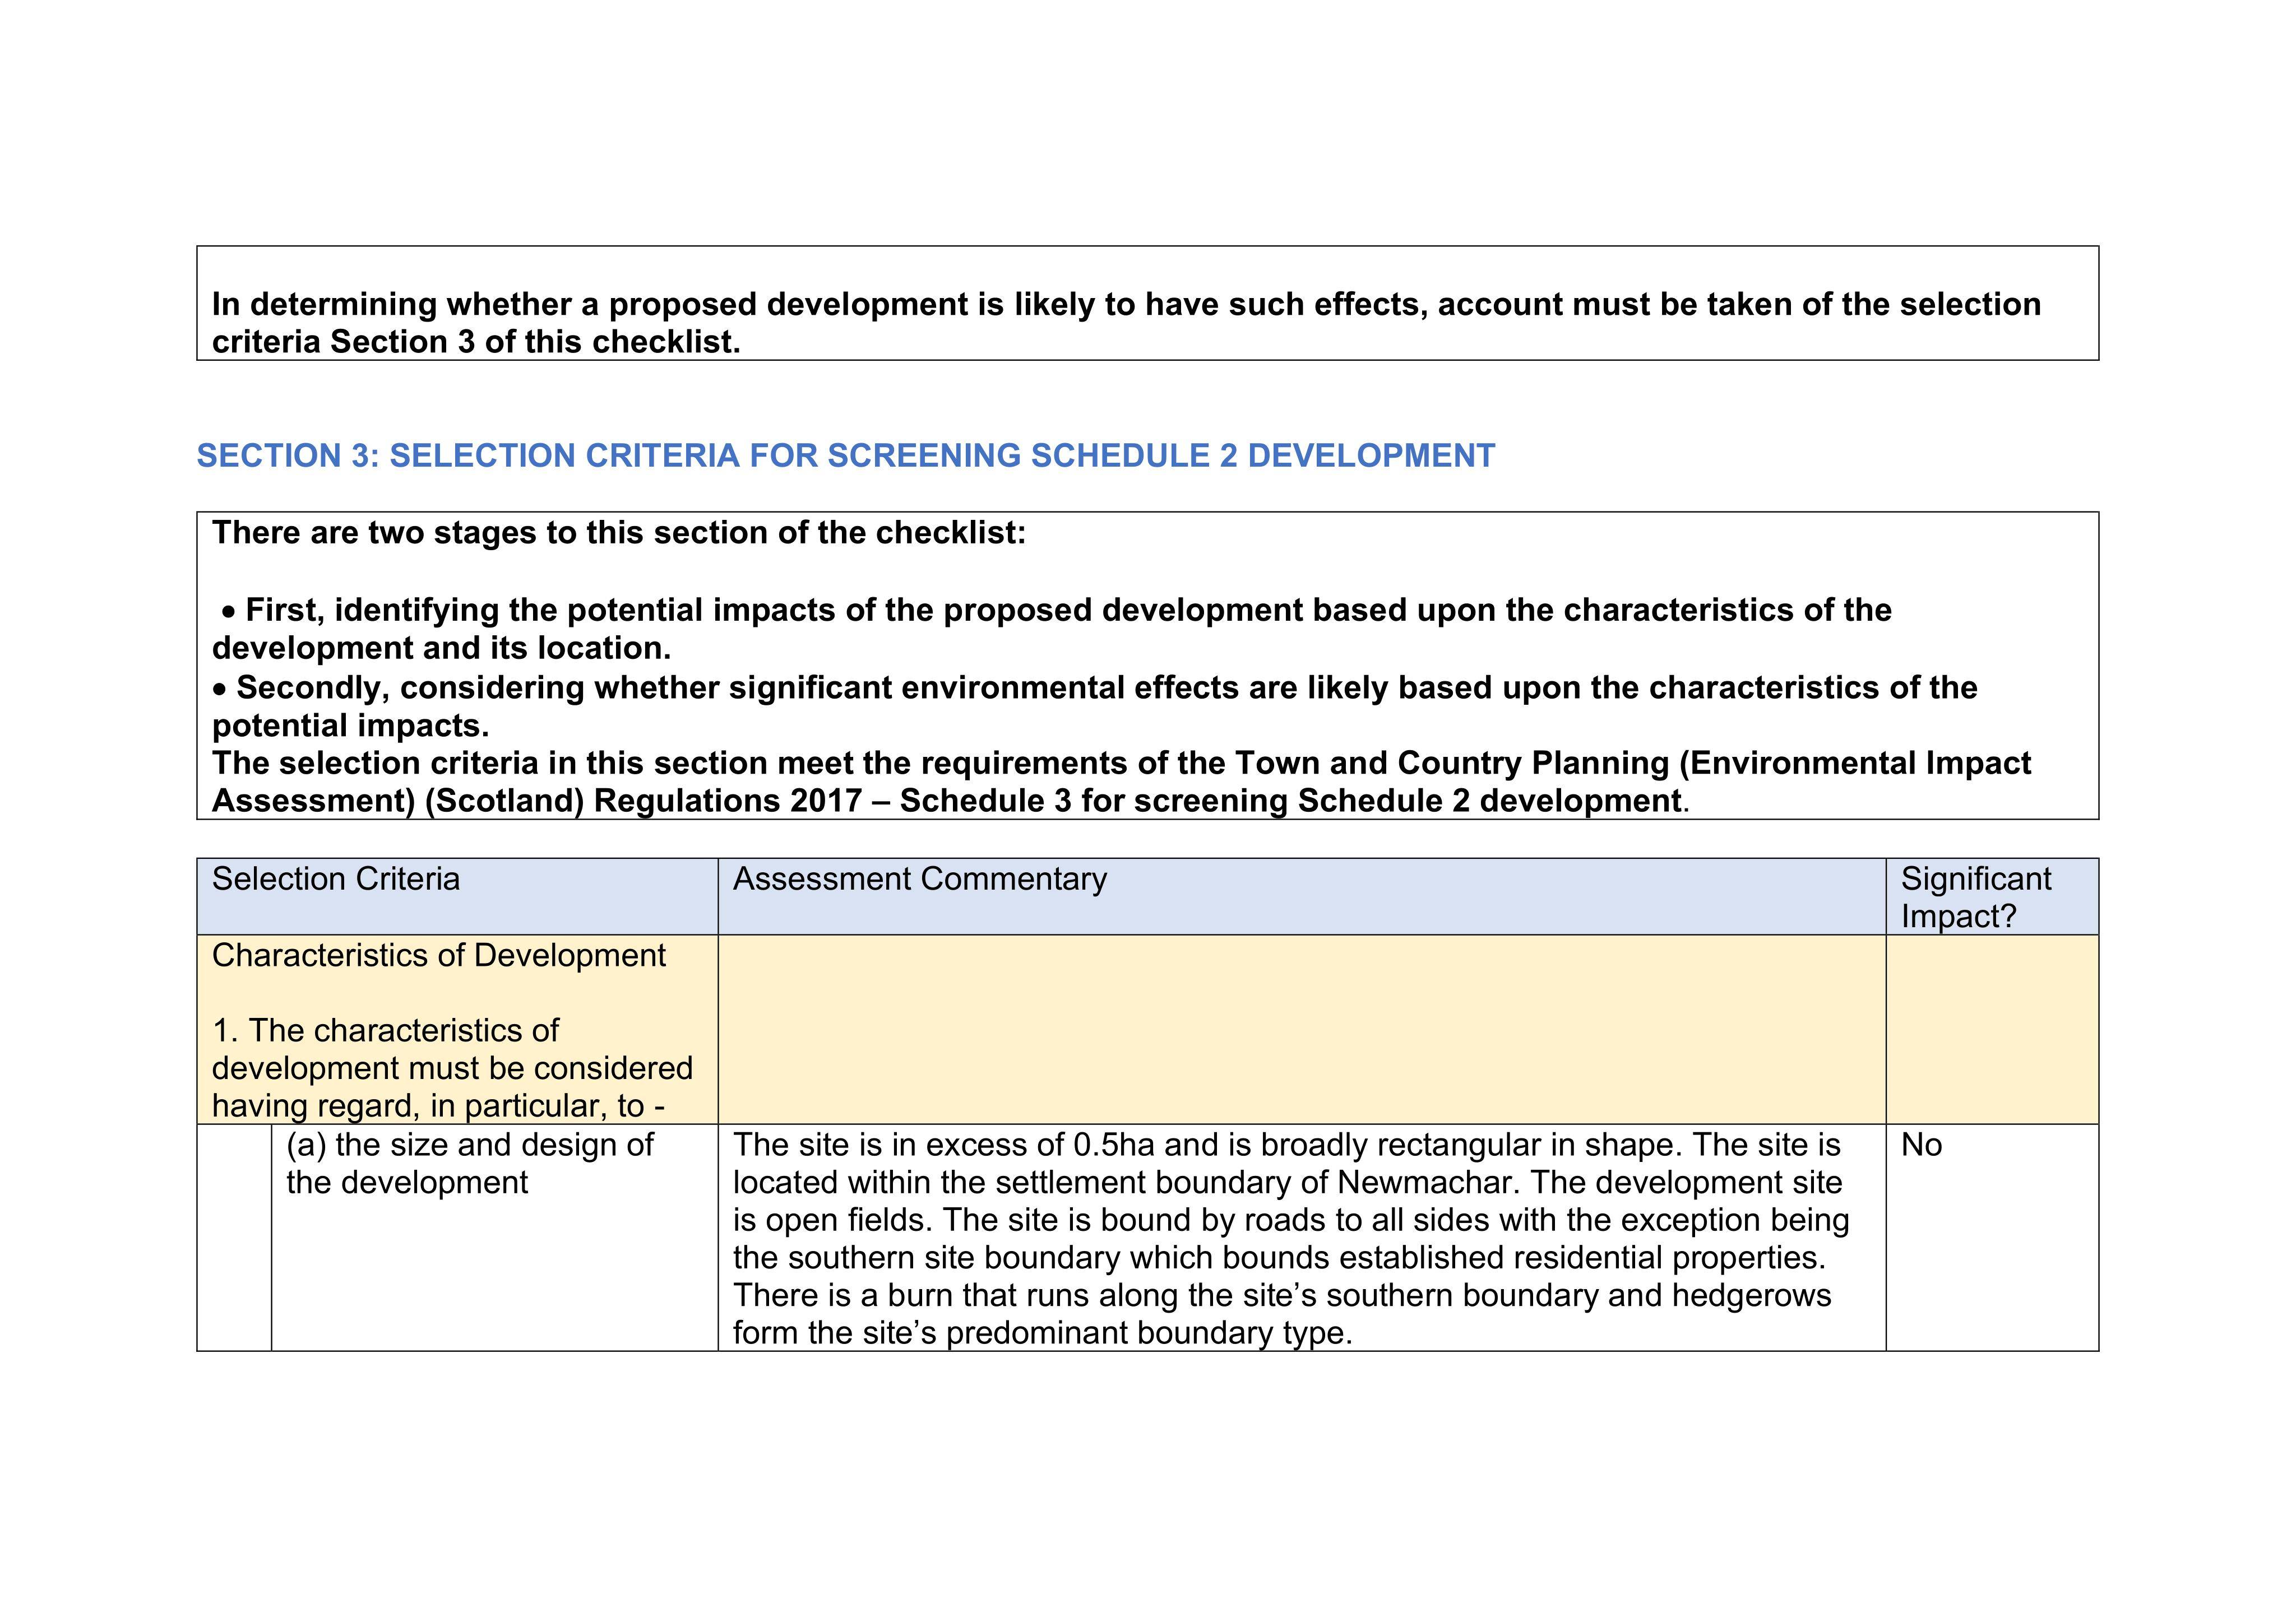Select the 'First, identifying the potential impacts' bullet
The width and height of the screenshot is (2296, 1623).
click(x=1052, y=629)
